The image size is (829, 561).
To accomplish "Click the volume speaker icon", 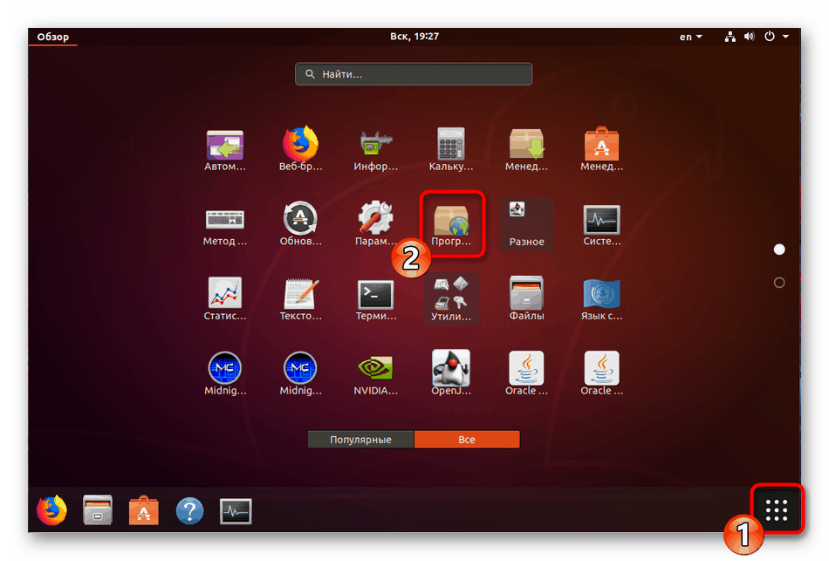I will tap(750, 37).
